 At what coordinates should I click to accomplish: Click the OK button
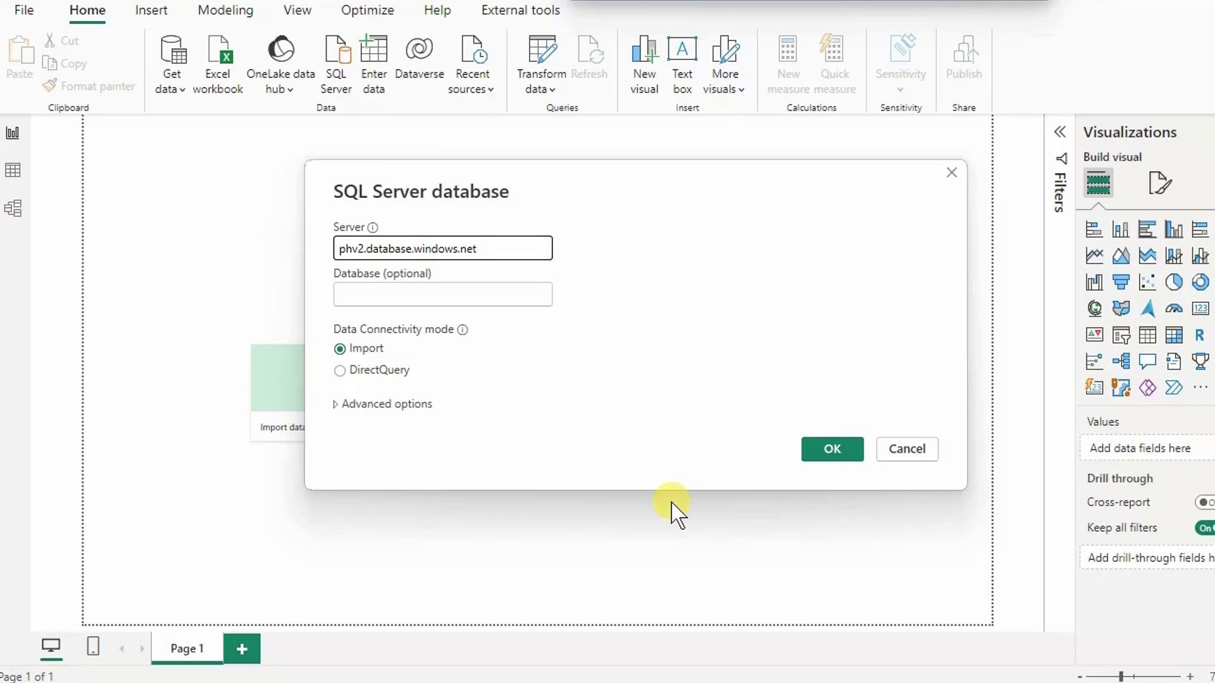[832, 449]
